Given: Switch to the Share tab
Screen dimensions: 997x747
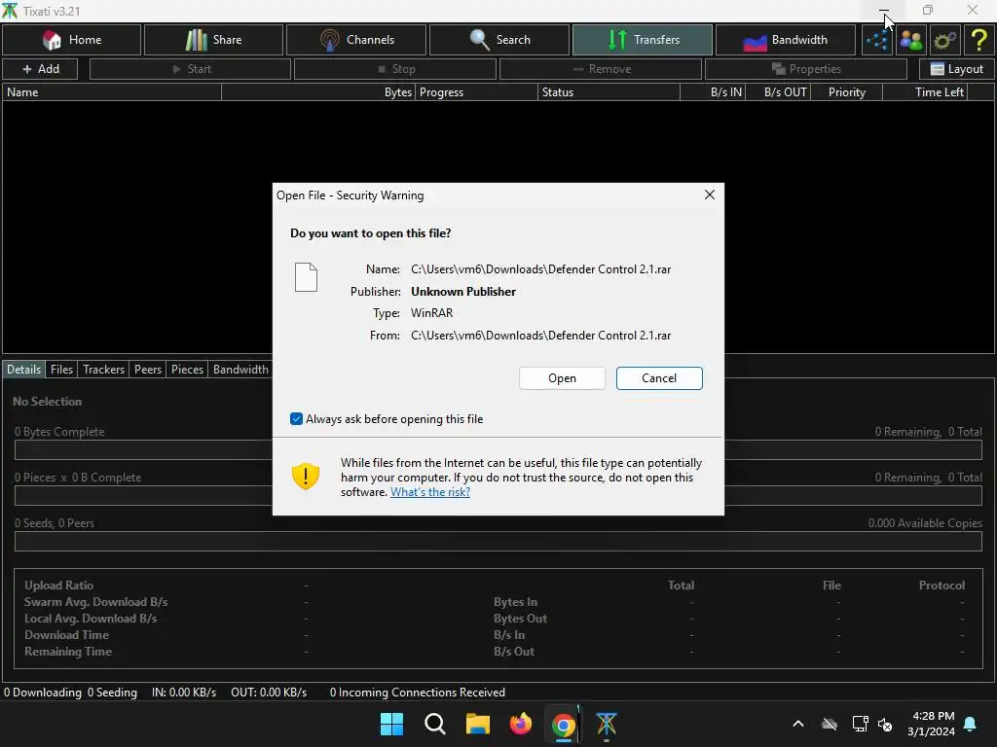Looking at the screenshot, I should tap(213, 39).
